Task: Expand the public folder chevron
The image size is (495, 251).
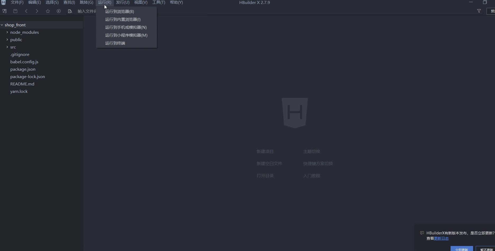Action: [x=7, y=40]
